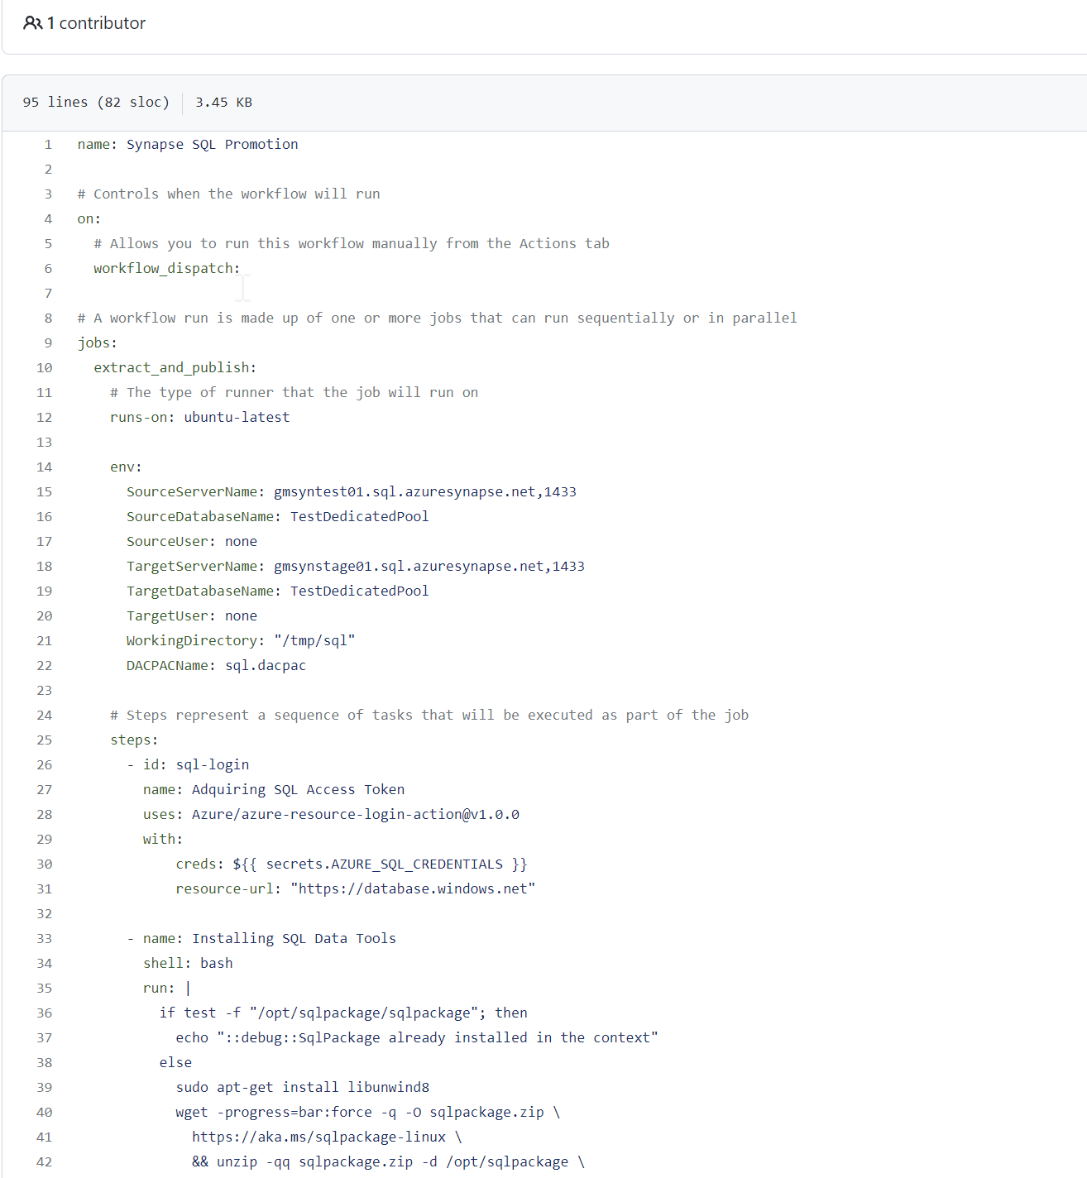
Task: Click resource-url "https://database.windows.net"
Action: (x=356, y=889)
